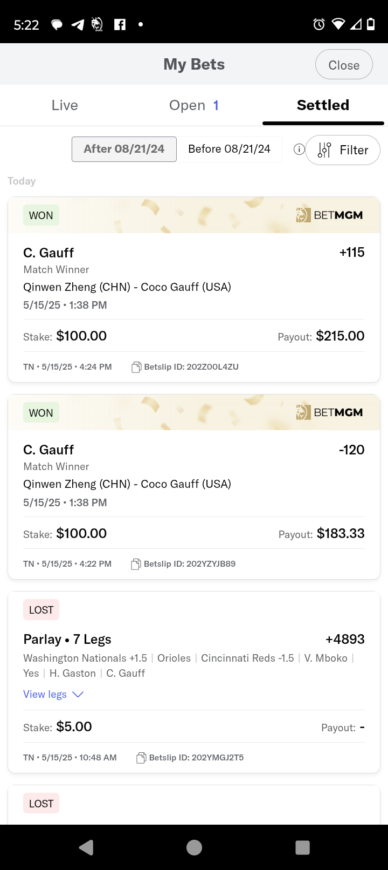
Task: Copy Betslip ID 202YMGJ2T5 icon
Action: (x=141, y=758)
